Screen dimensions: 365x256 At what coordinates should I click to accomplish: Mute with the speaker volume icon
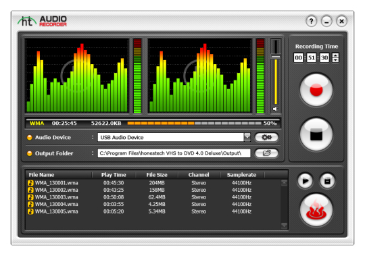point(276,109)
